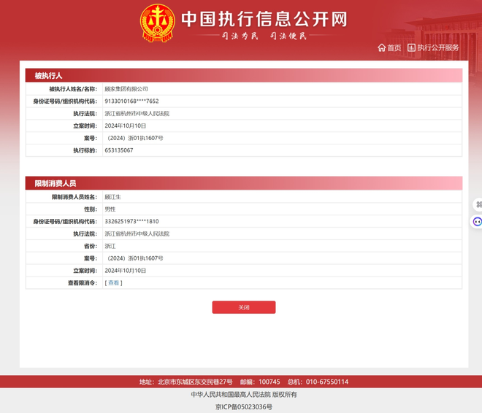This screenshot has height=413, width=482.
Task: Click 查看 link to view restriction order
Action: pyautogui.click(x=113, y=282)
